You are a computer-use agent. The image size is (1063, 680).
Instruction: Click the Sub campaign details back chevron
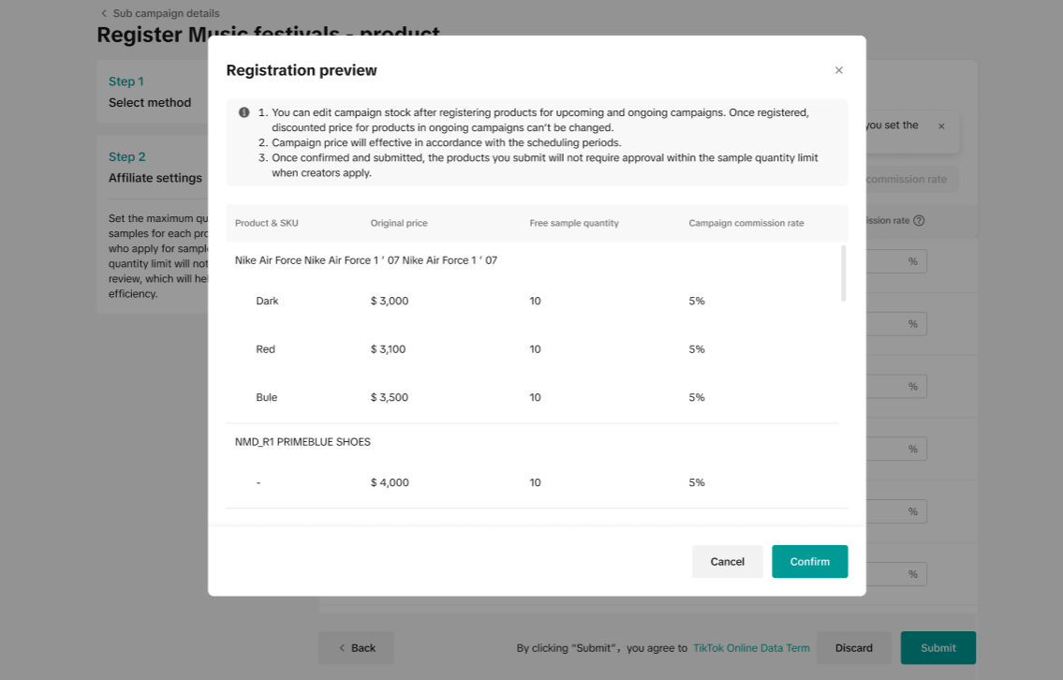coord(104,13)
